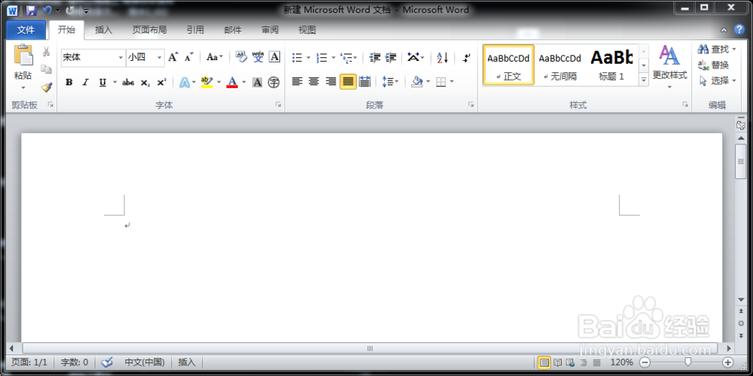Align text left
This screenshot has height=376, width=753.
tap(297, 81)
